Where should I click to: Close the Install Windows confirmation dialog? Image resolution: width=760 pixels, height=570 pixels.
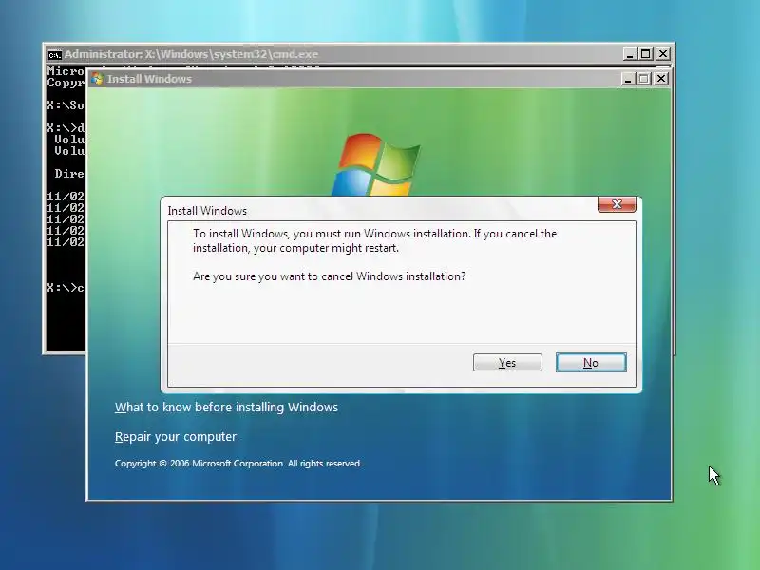[617, 204]
